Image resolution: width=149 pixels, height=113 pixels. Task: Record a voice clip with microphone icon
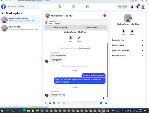point(46,103)
